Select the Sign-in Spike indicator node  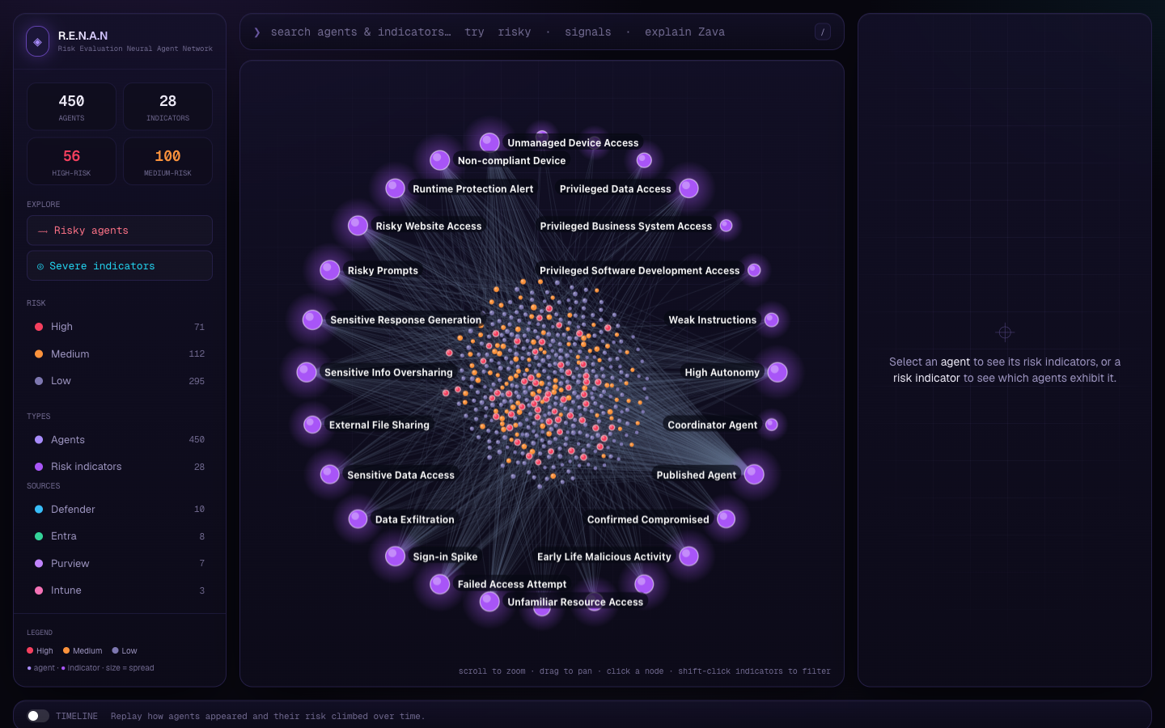click(395, 557)
